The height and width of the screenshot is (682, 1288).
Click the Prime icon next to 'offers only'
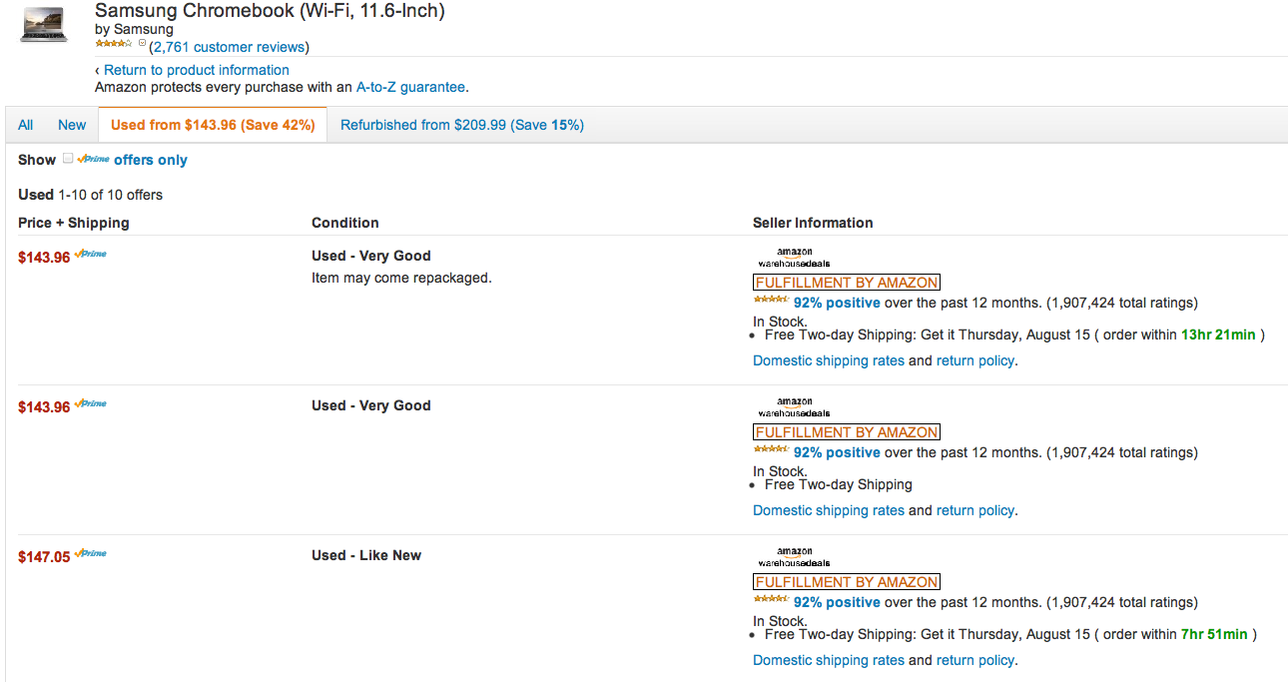93,160
